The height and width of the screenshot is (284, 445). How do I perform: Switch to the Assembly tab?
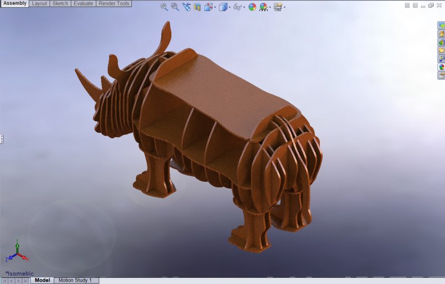(15, 3)
